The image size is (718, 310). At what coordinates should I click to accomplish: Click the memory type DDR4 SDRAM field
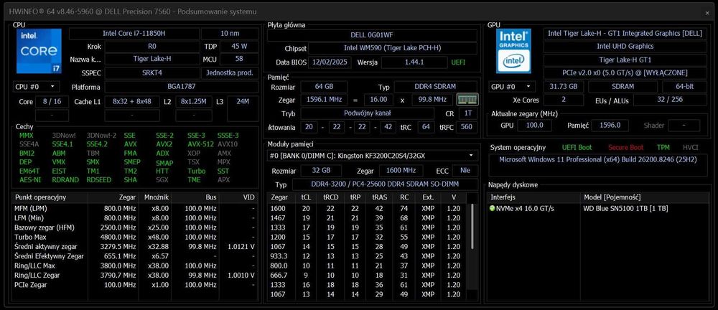[x=436, y=87]
